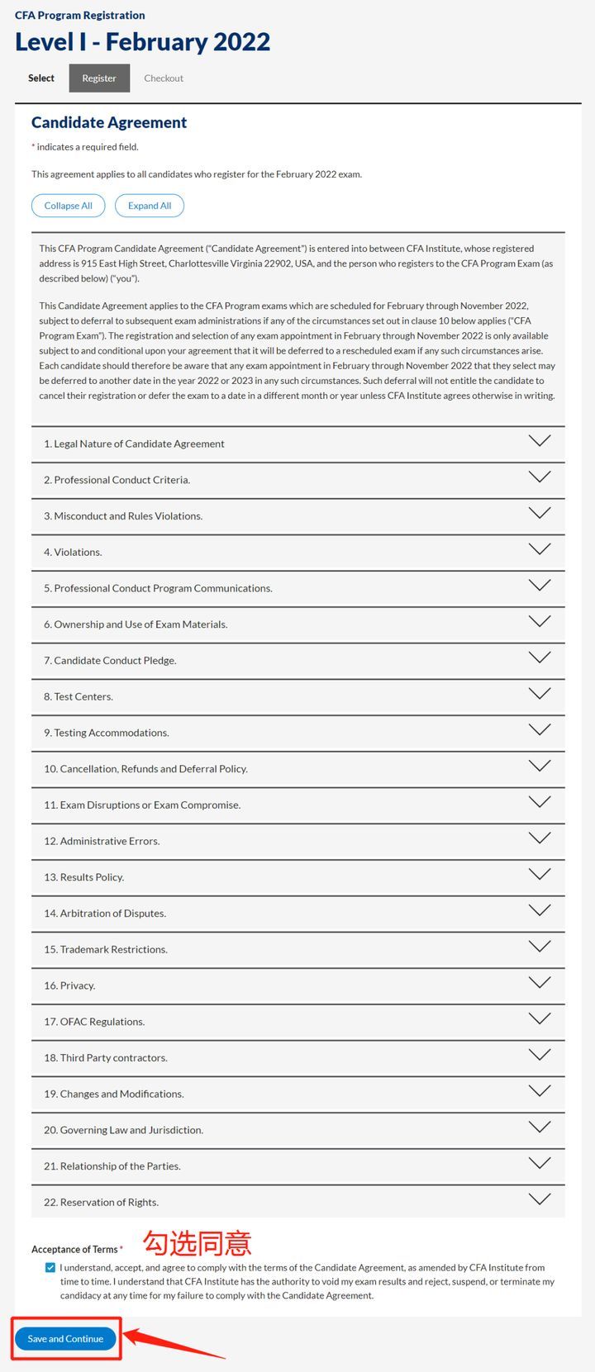Expand Governing Law and Jurisdiction section
The width and height of the screenshot is (595, 1372).
[x=123, y=1130]
